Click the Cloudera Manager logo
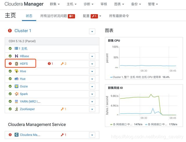 pos(24,4)
